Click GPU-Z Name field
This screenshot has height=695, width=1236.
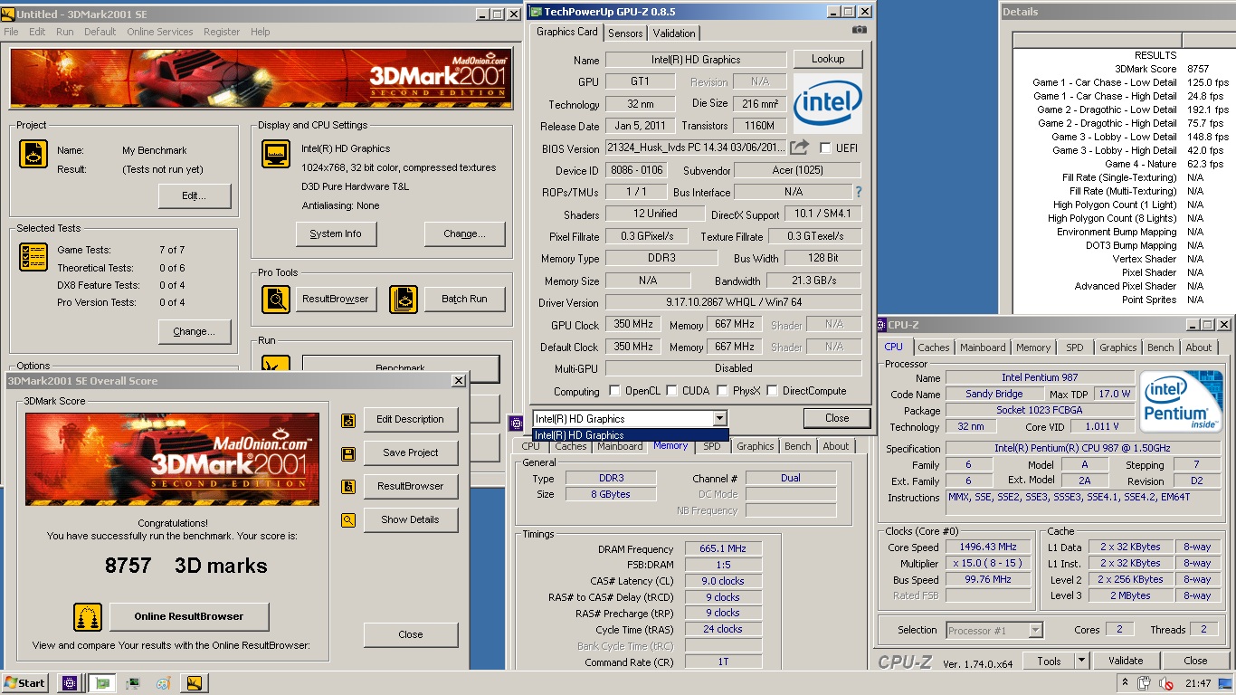pyautogui.click(x=696, y=60)
